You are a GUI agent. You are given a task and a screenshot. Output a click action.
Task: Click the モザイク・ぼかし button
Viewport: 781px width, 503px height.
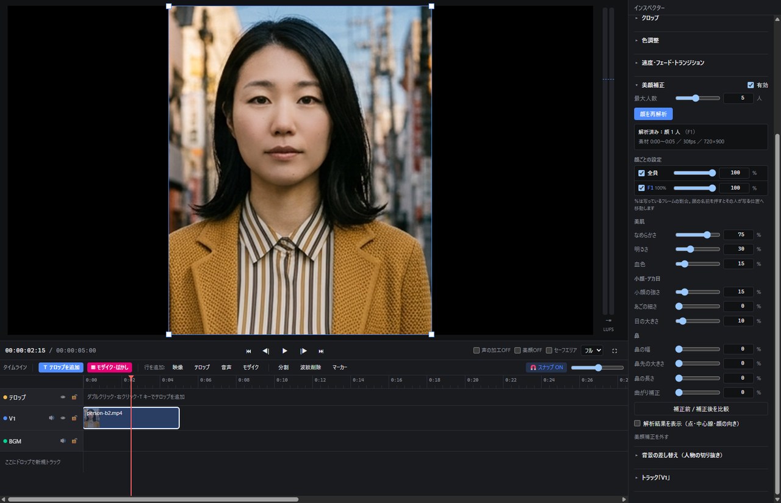[110, 368]
